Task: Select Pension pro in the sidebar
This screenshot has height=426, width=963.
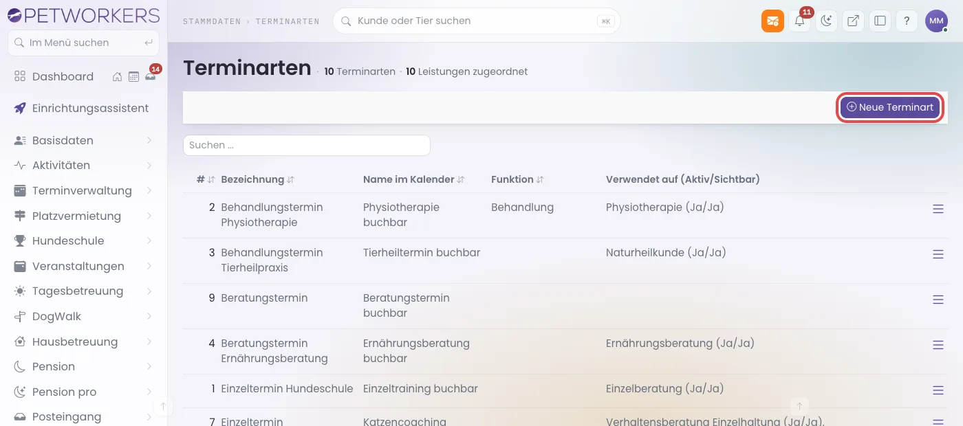Action: pyautogui.click(x=64, y=392)
